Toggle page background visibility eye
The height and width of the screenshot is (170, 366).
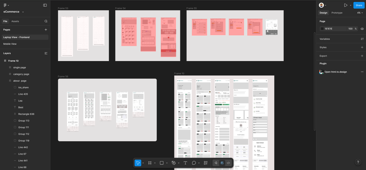pyautogui.click(x=362, y=29)
